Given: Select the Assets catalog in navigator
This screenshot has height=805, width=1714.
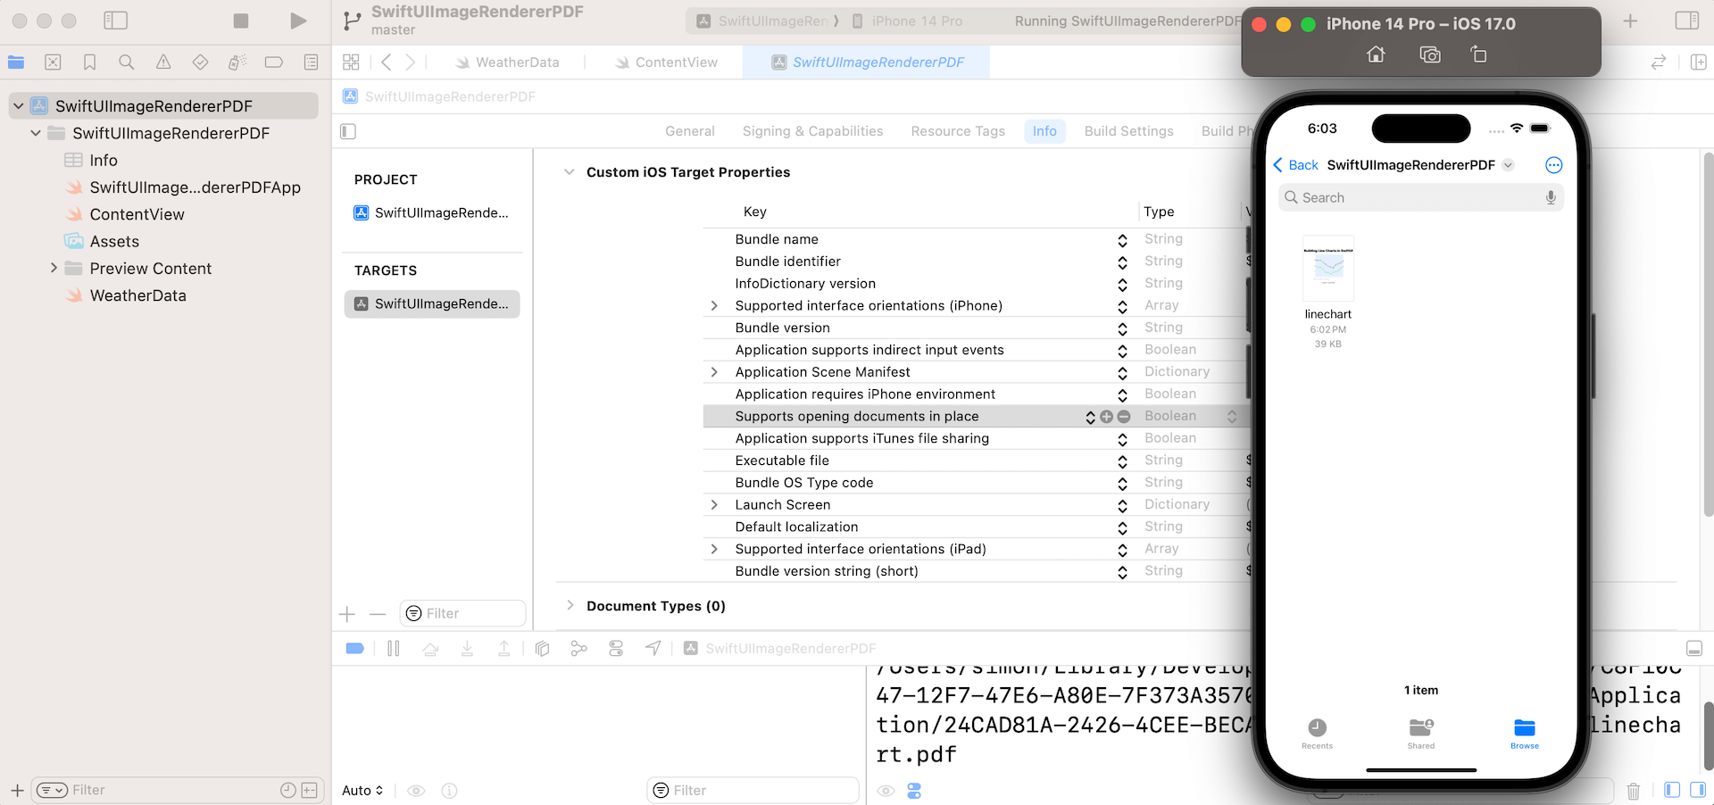Looking at the screenshot, I should coord(114,241).
